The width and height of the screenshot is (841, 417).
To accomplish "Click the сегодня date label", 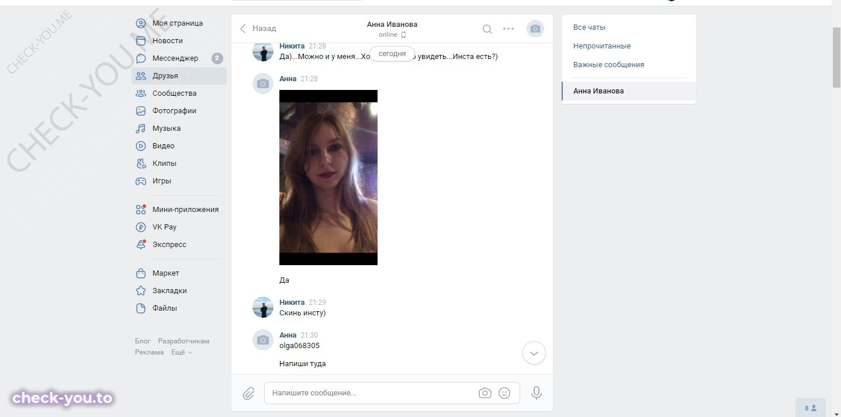I will point(392,54).
